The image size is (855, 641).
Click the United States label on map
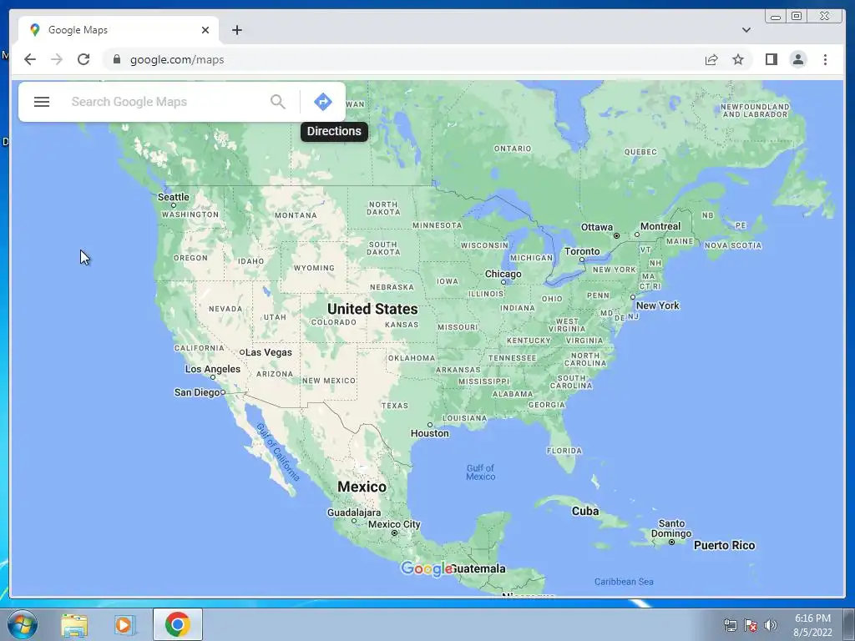(x=372, y=309)
